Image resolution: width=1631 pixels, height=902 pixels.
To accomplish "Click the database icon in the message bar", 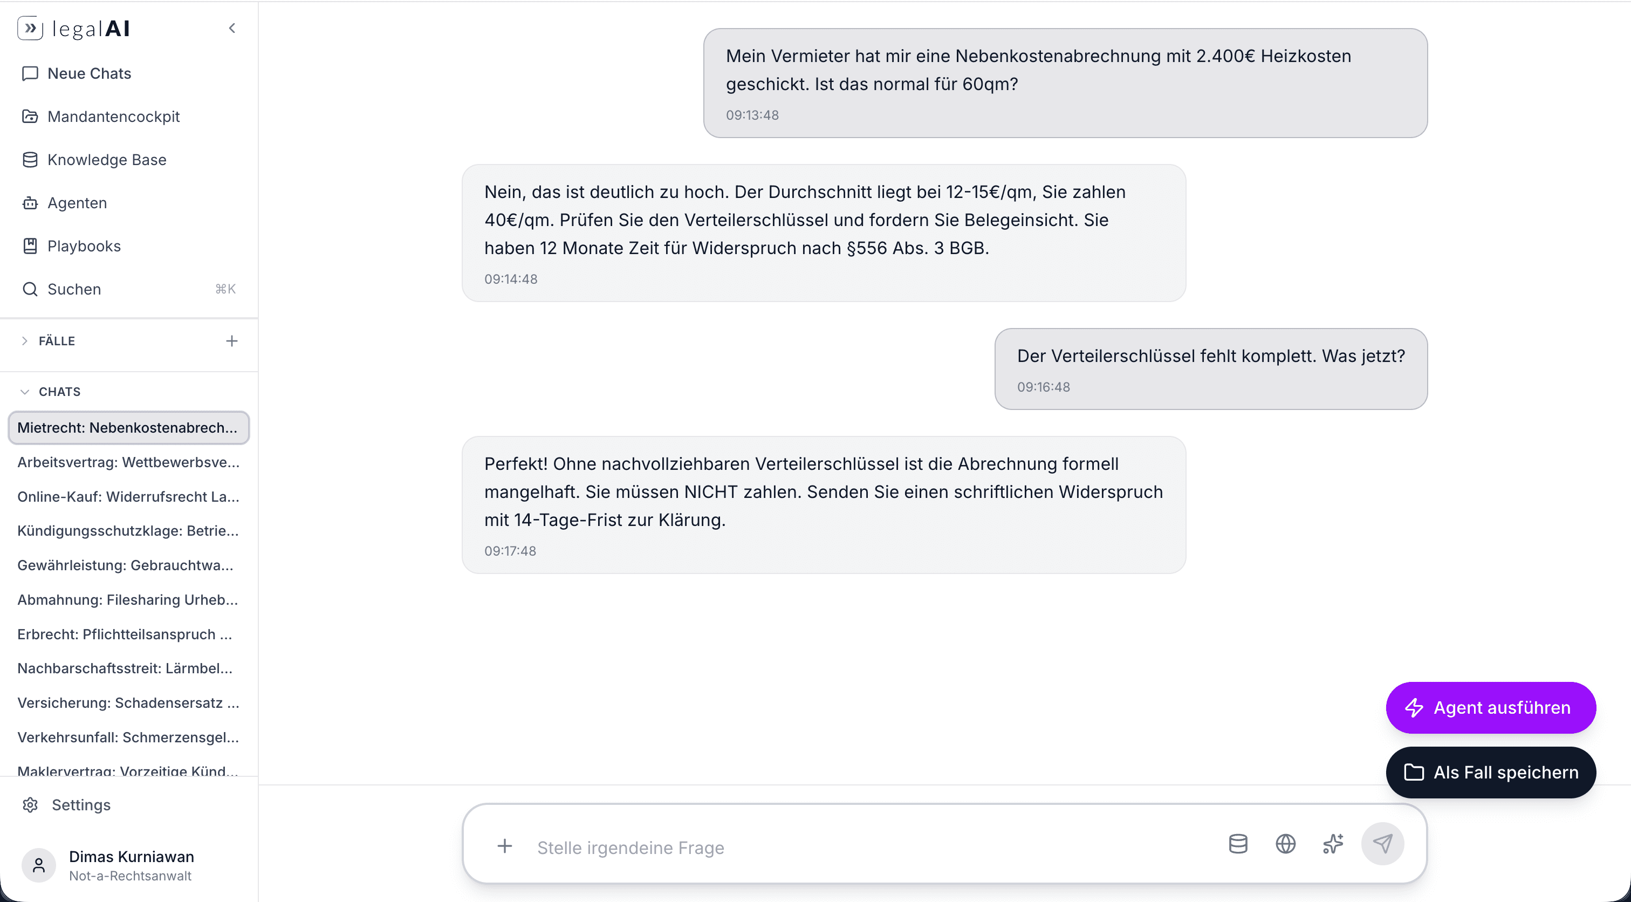I will click(x=1238, y=844).
